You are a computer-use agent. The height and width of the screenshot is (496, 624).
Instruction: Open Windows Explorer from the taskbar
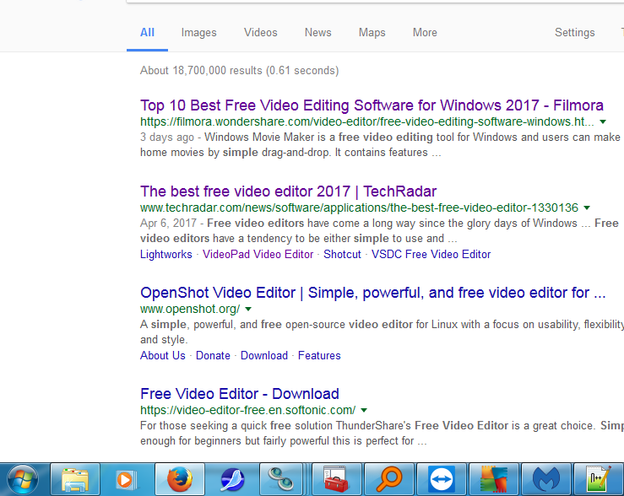(75, 480)
